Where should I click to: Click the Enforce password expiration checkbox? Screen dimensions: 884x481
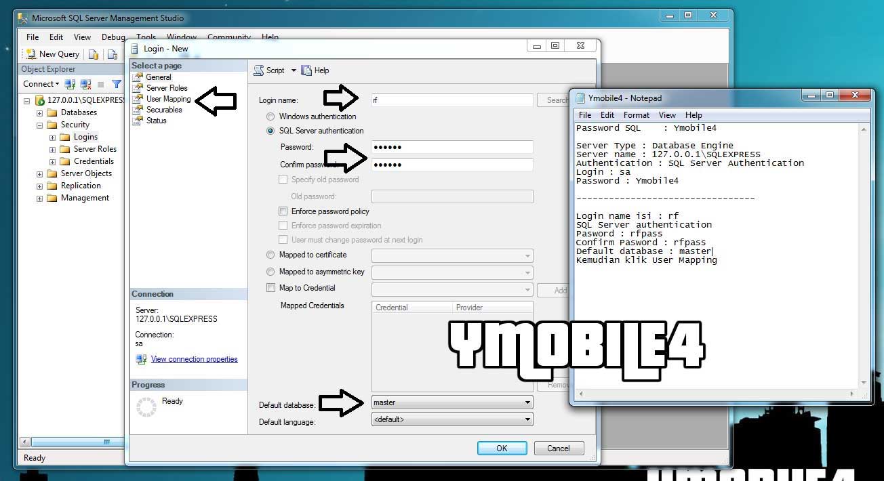point(283,226)
